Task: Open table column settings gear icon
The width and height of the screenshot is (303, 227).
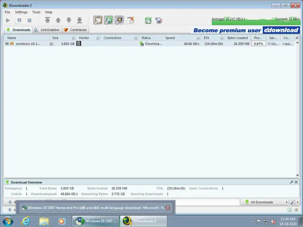Action: click(x=297, y=38)
